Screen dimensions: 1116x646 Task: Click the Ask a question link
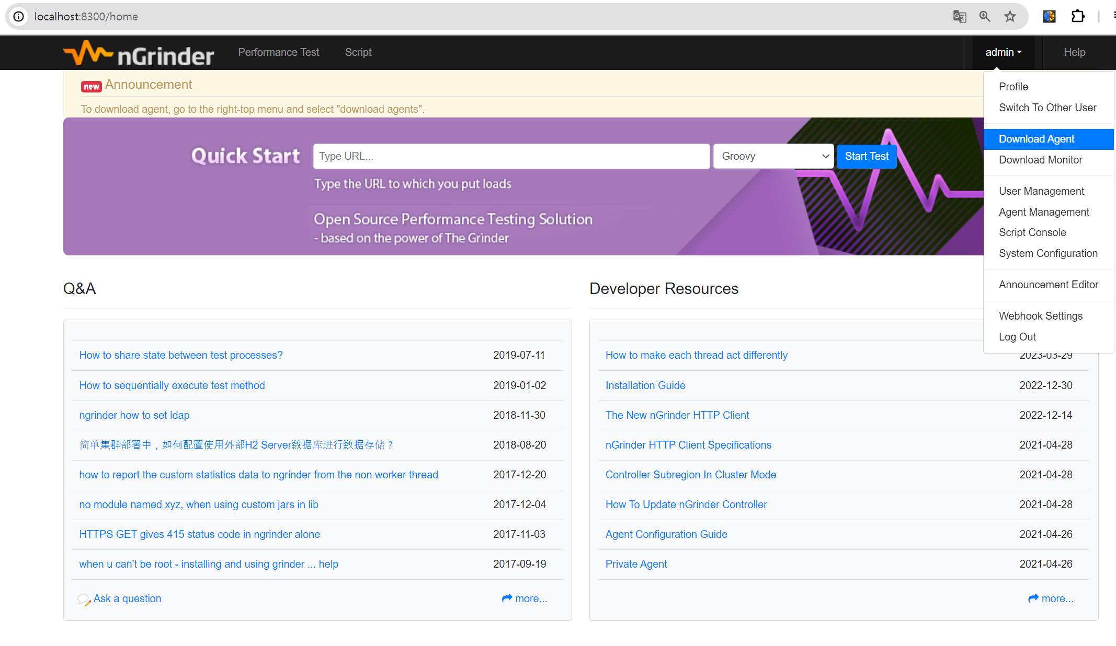point(127,598)
